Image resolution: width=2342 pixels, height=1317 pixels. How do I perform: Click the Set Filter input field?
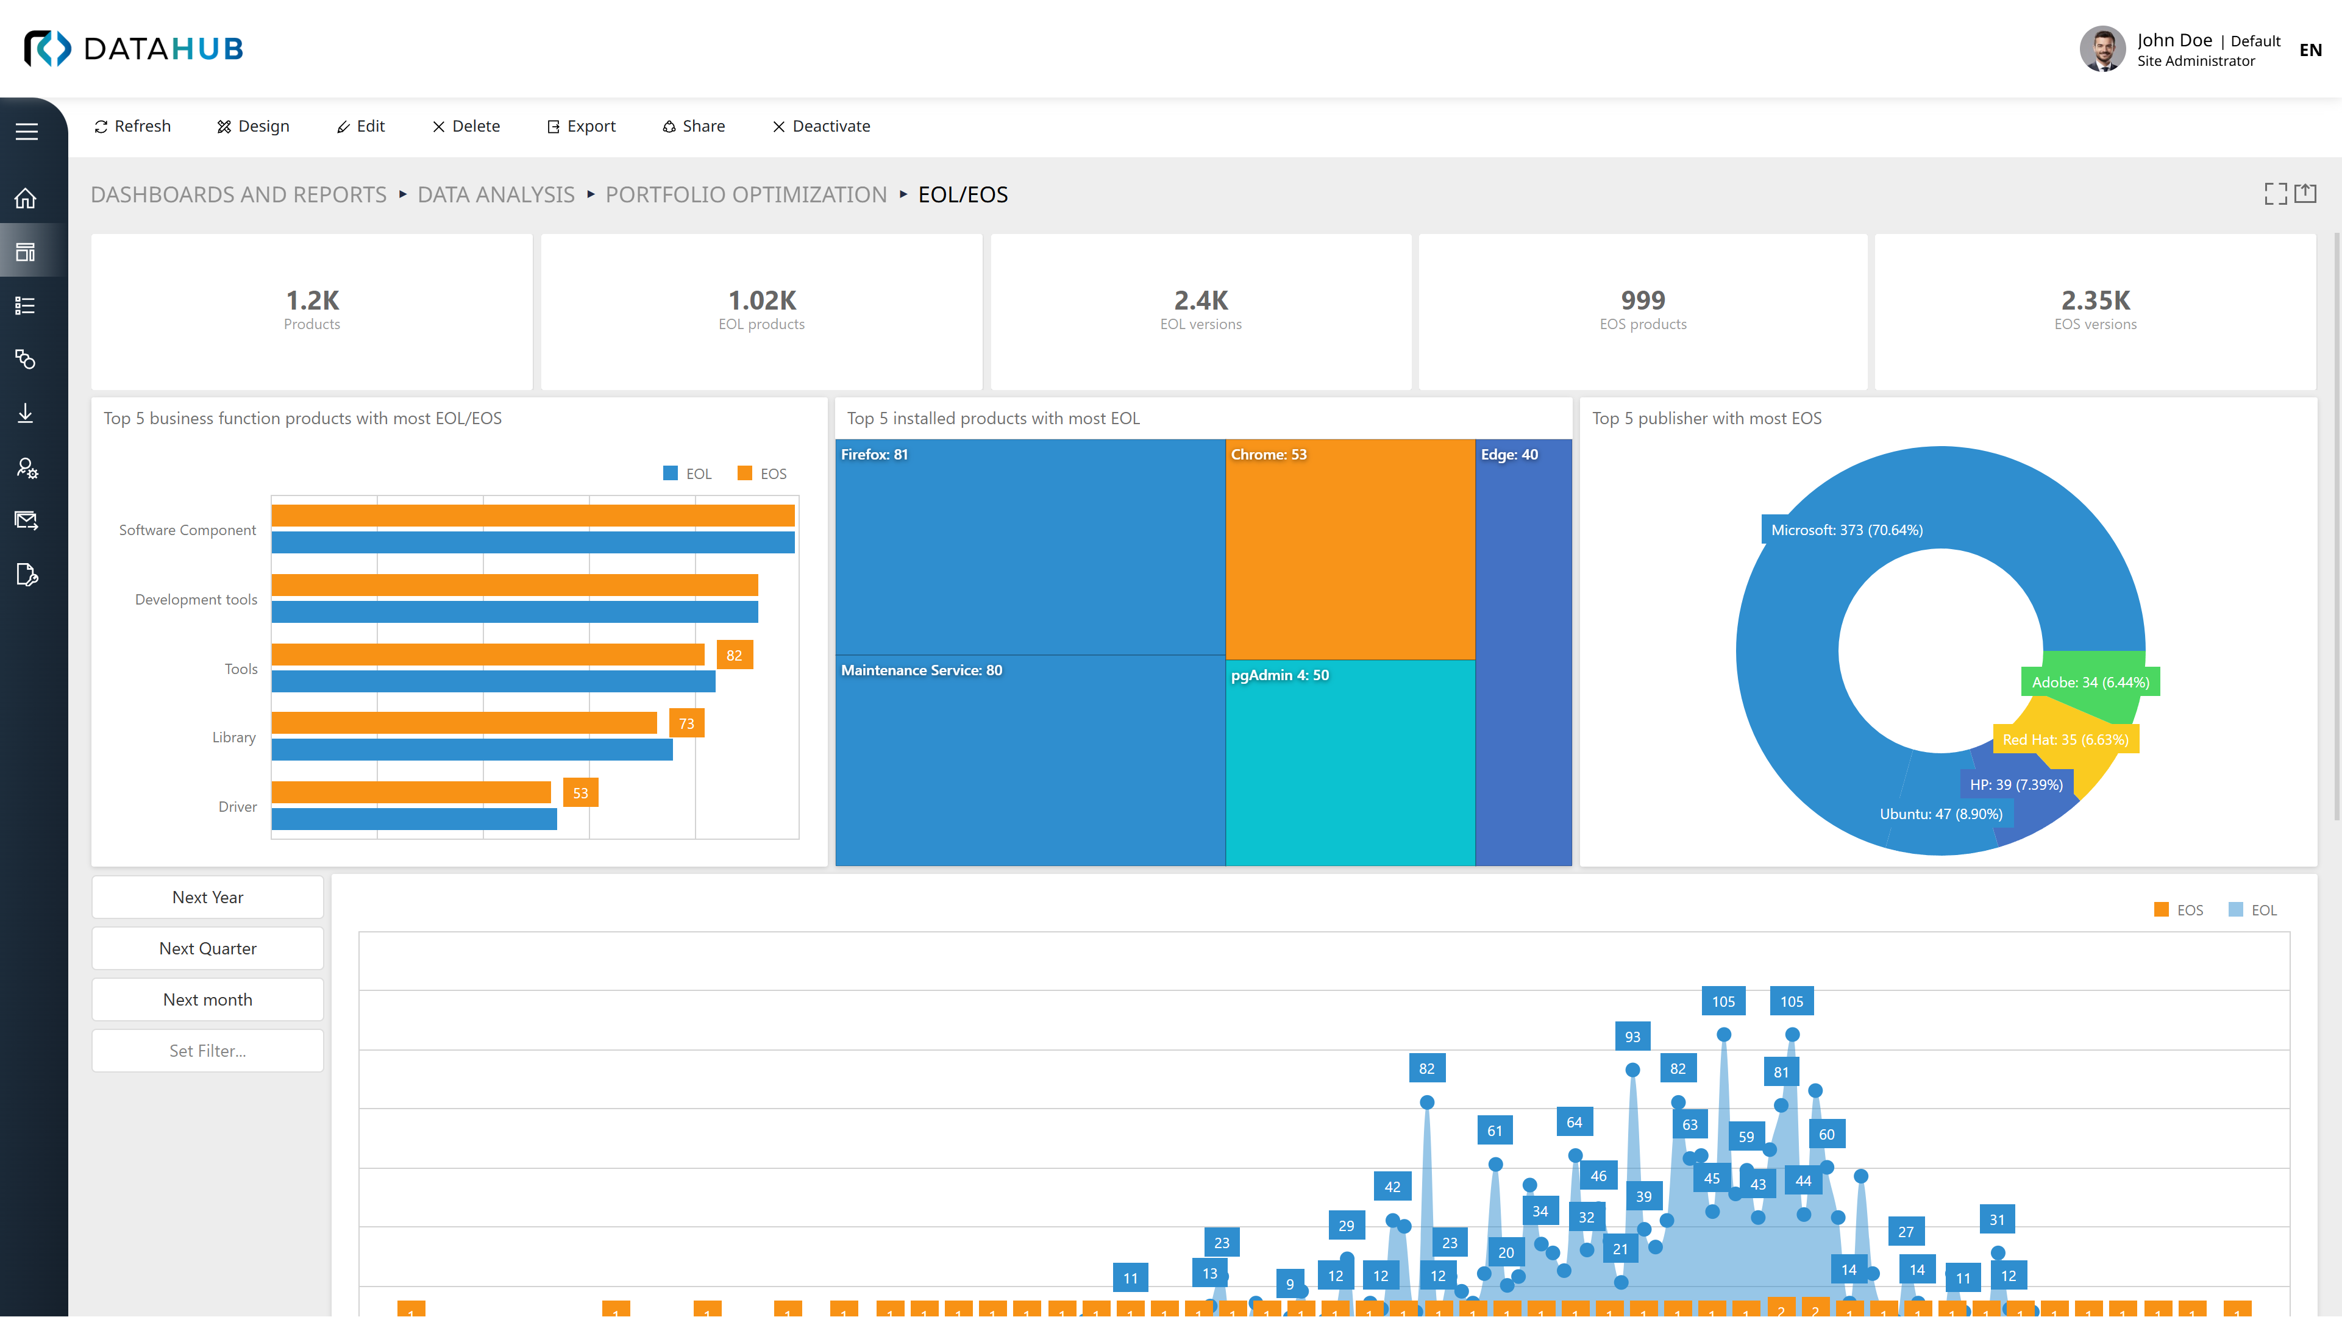[207, 1051]
